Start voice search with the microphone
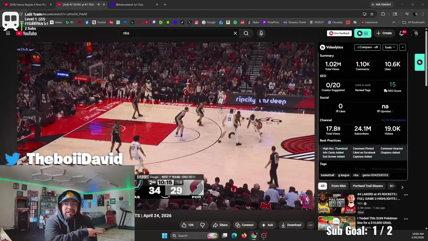The height and width of the screenshot is (241, 428). [261, 33]
